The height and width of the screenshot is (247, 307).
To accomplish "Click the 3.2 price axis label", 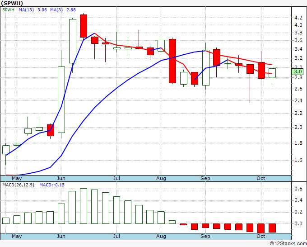I will click(x=298, y=58).
